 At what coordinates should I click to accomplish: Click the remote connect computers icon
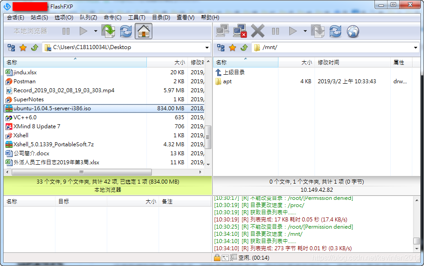pyautogui.click(x=223, y=31)
